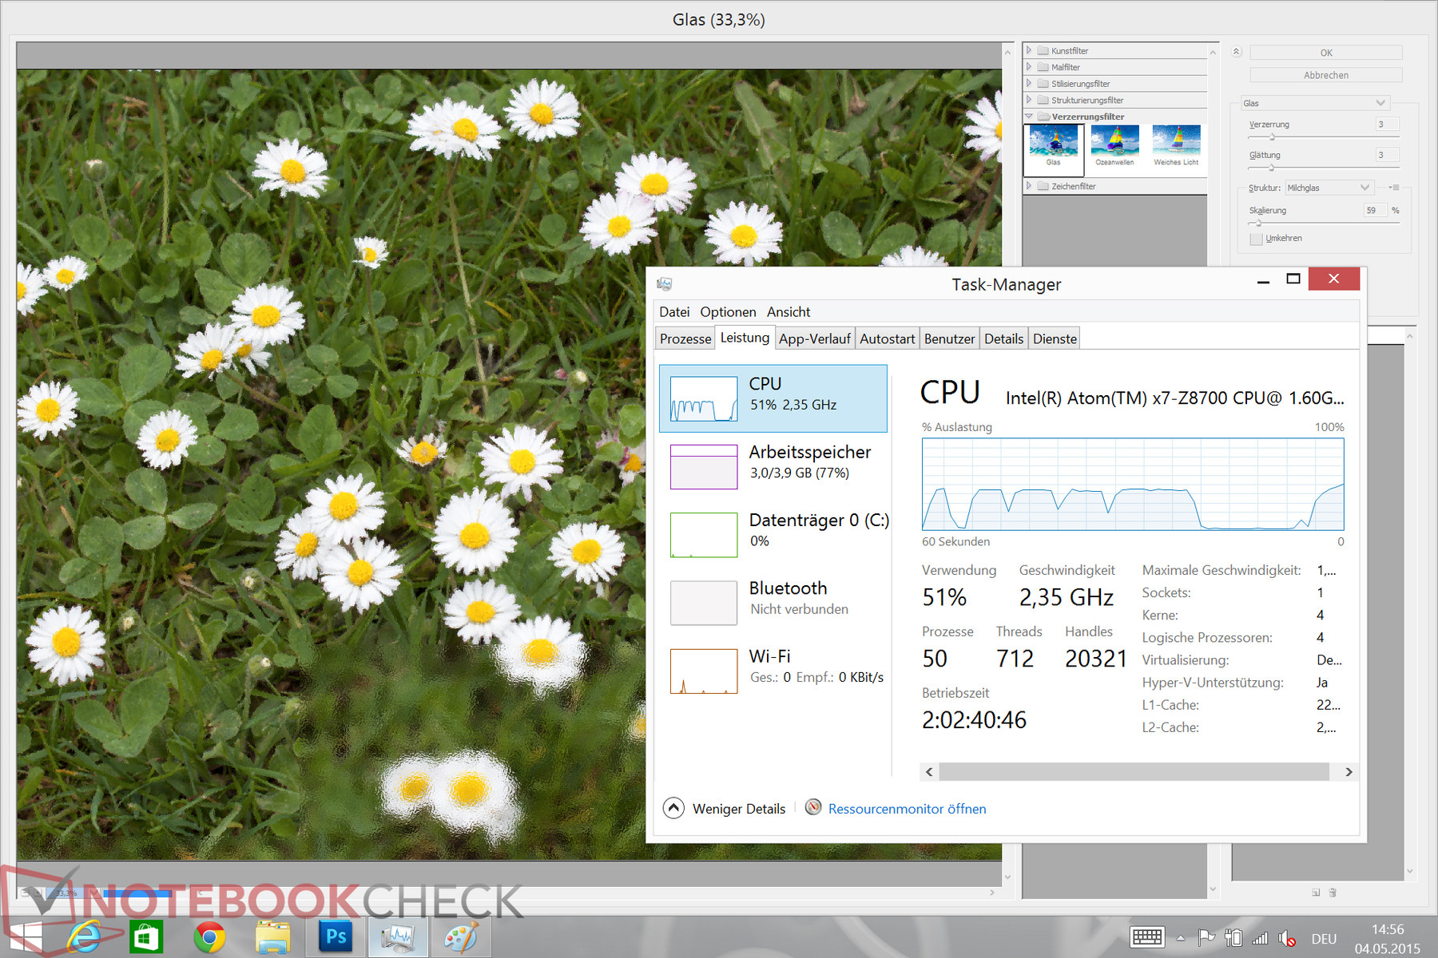Open Action Center flag icon

click(x=1206, y=938)
